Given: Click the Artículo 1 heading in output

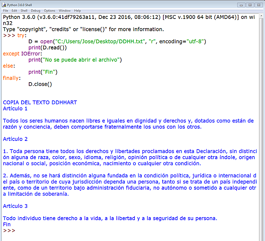Looking at the screenshot, I should coord(15,108).
